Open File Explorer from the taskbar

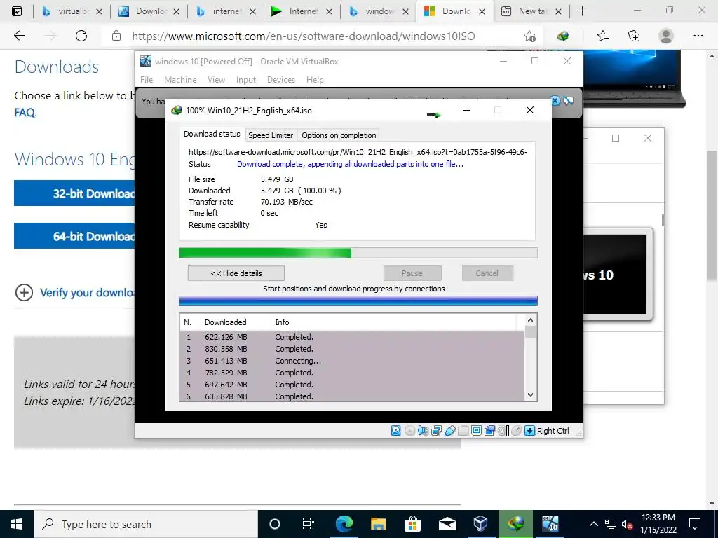[x=378, y=524]
